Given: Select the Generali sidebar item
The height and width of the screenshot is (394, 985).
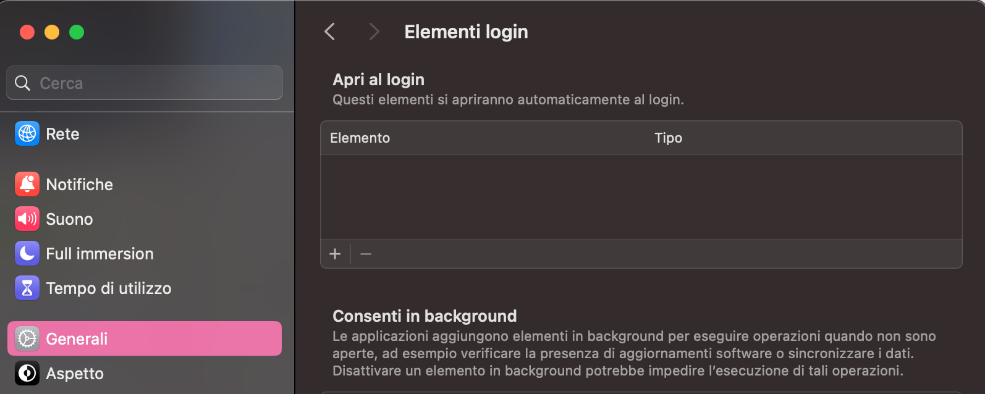Looking at the screenshot, I should 77,338.
